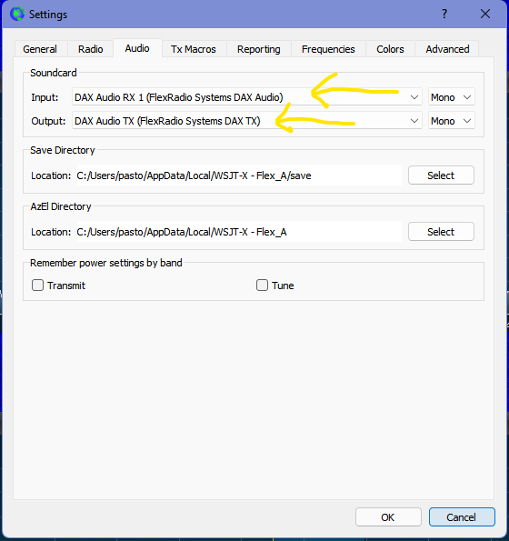Open the Input Mono channel dropdown

(x=452, y=97)
